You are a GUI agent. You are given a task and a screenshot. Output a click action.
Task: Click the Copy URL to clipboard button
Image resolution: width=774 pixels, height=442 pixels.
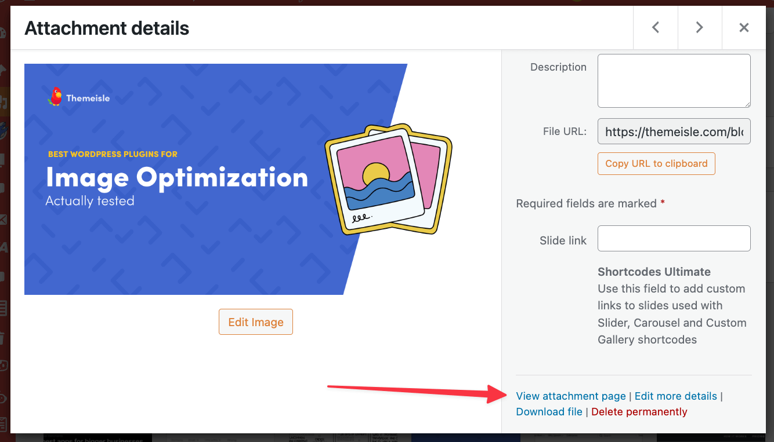(656, 163)
